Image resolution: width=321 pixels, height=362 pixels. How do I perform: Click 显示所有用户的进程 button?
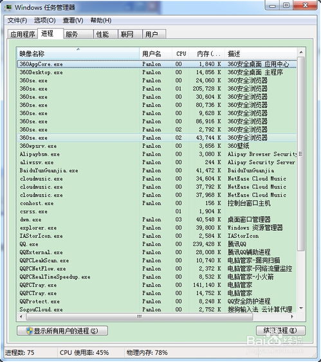62,331
